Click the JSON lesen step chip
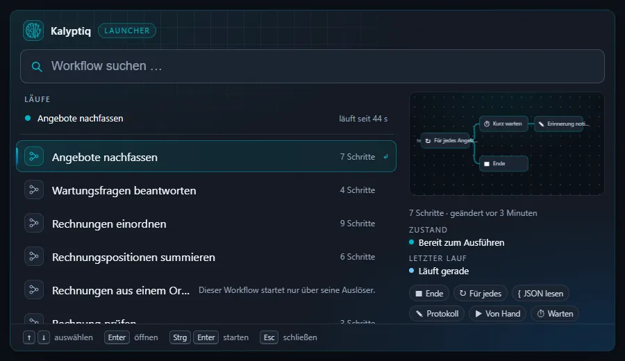This screenshot has height=361, width=625. (x=540, y=294)
